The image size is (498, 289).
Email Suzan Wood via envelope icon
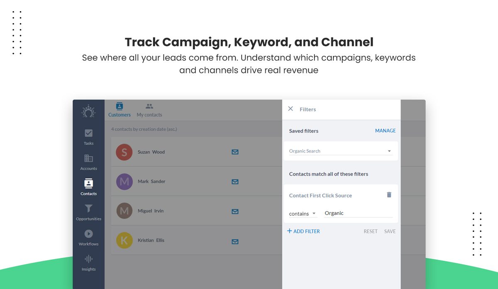pos(235,152)
